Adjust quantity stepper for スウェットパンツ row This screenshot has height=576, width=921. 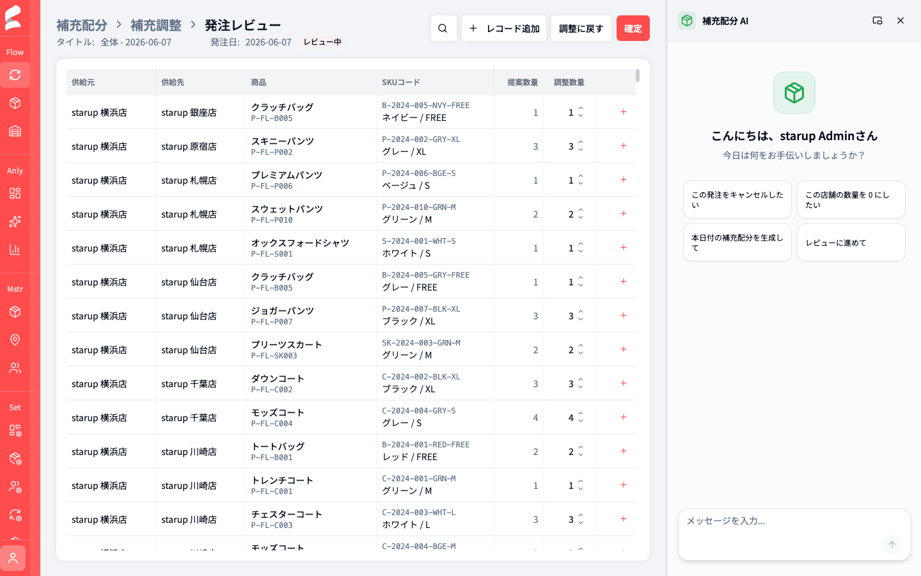tap(581, 214)
